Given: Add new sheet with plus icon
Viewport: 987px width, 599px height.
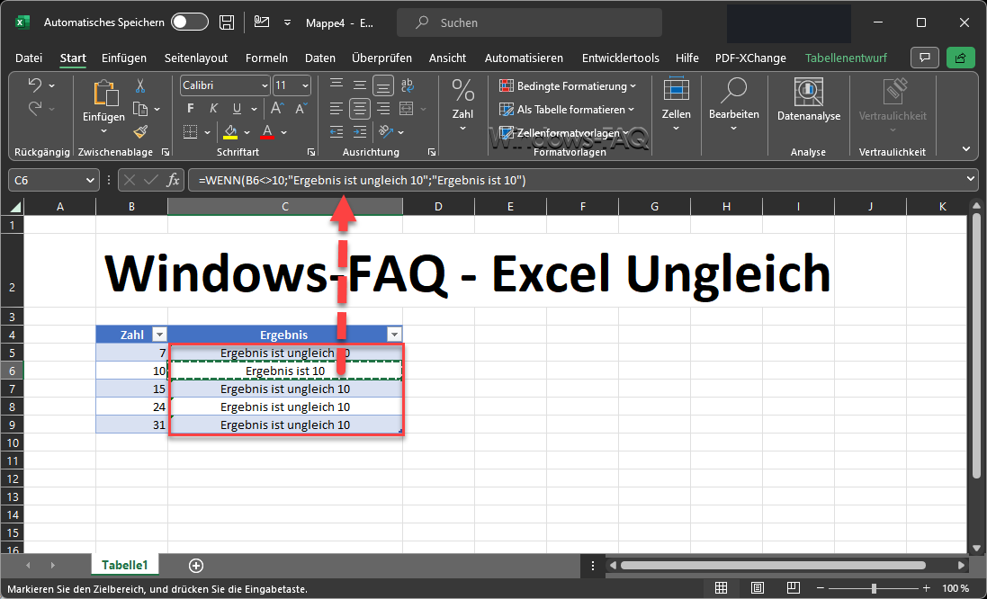Looking at the screenshot, I should (x=196, y=566).
